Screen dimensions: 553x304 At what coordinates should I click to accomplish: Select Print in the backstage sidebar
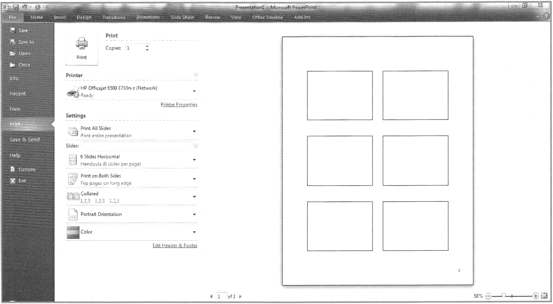coord(28,124)
